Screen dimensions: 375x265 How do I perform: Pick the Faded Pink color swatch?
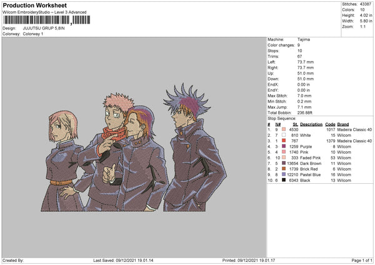284,157
